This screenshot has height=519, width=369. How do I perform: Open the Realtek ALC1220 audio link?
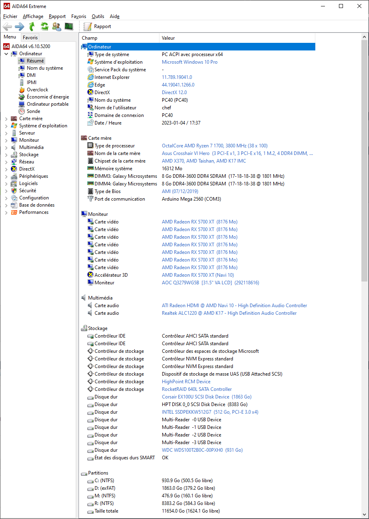229,313
